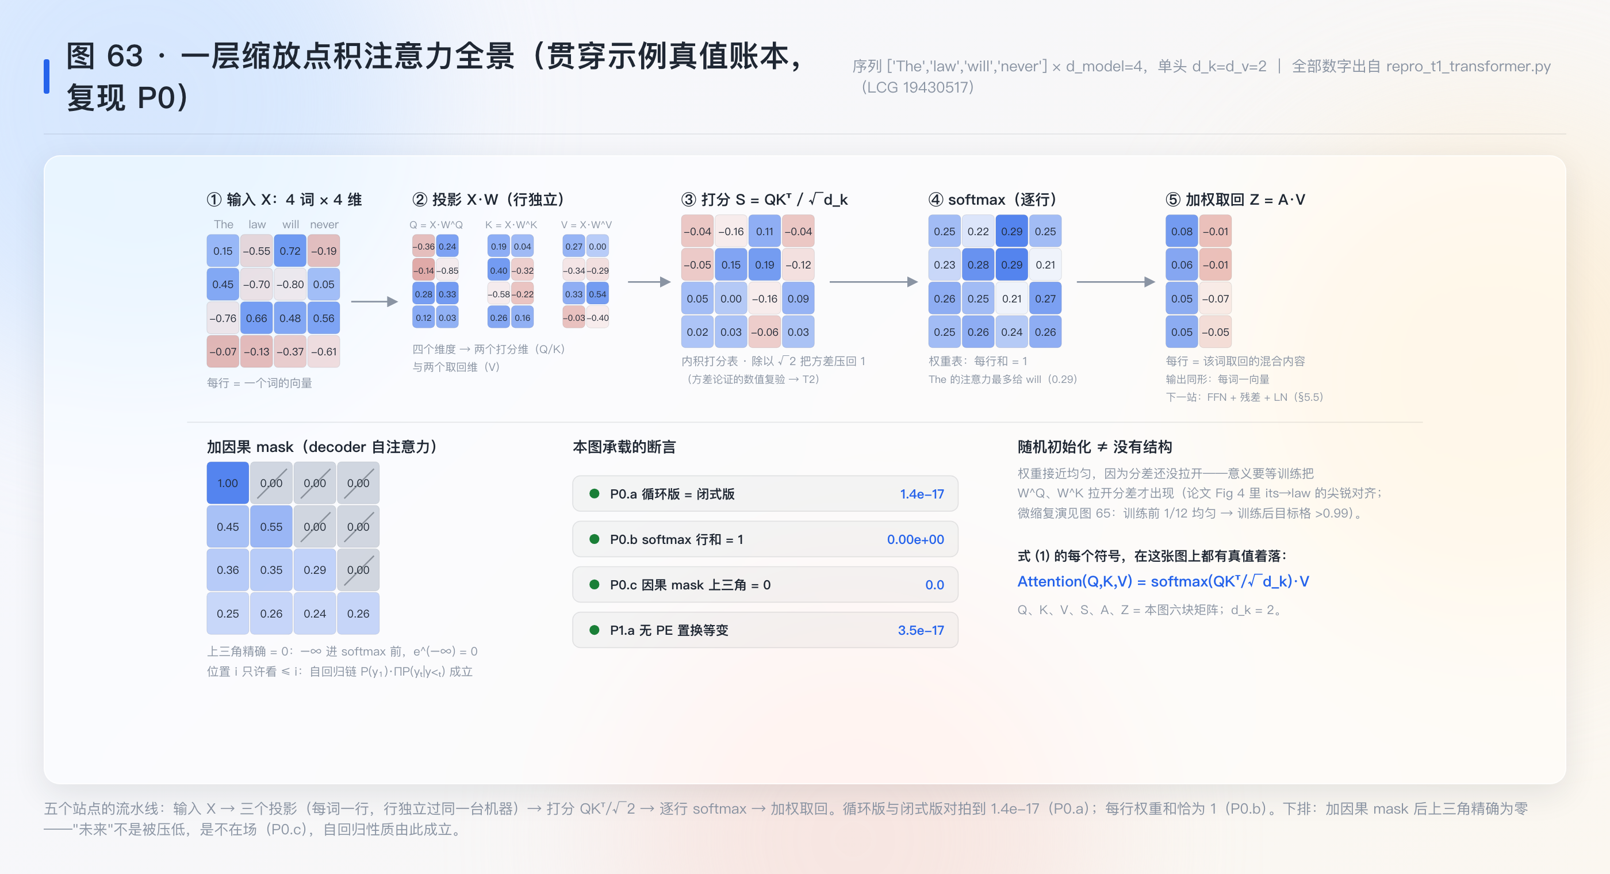1610x874 pixels.
Task: Click the '每行 = 一个词的向量' caption under matrix X
Action: [259, 382]
